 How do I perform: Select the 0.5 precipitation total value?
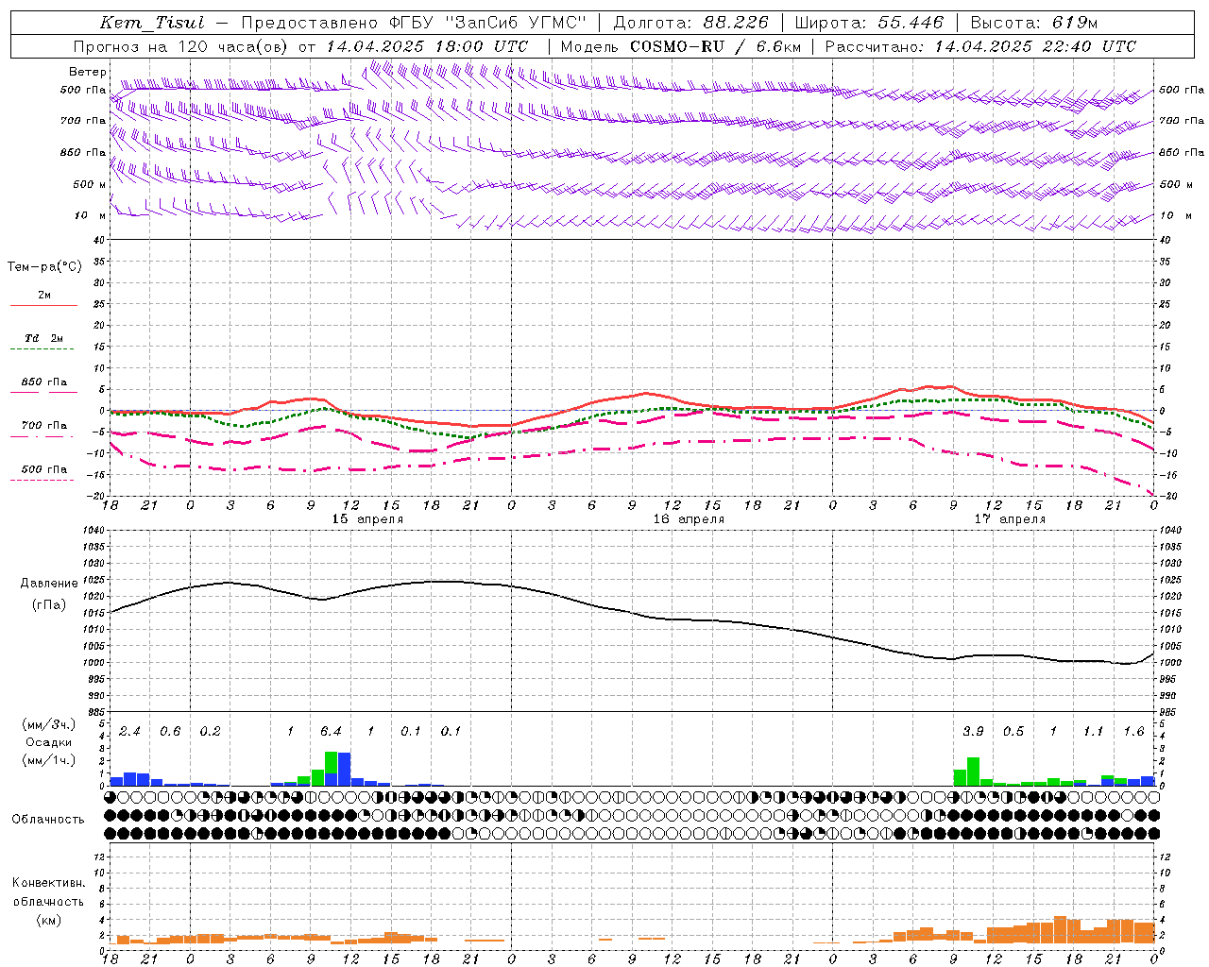pos(1013,732)
